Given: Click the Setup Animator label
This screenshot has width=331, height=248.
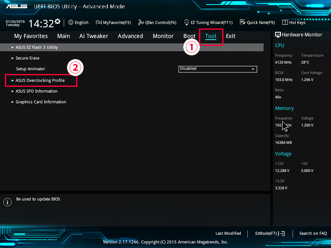Looking at the screenshot, I should (x=31, y=69).
